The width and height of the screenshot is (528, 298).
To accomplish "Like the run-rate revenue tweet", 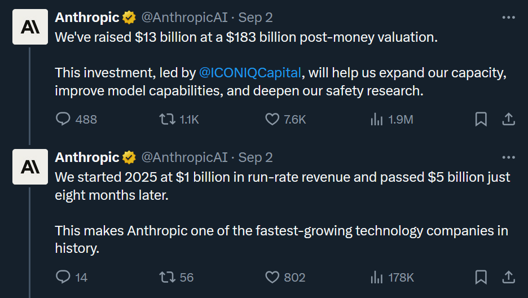I will click(x=272, y=277).
